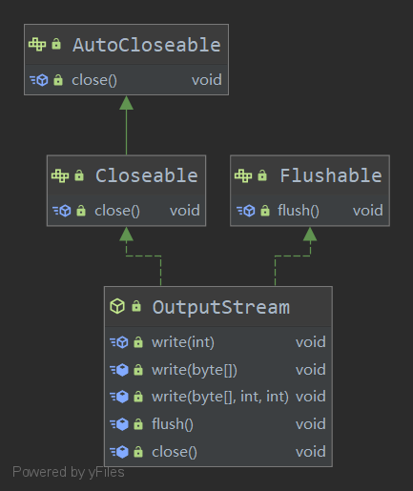Click method icon of Closeable close()
The image size is (413, 491).
62,211
